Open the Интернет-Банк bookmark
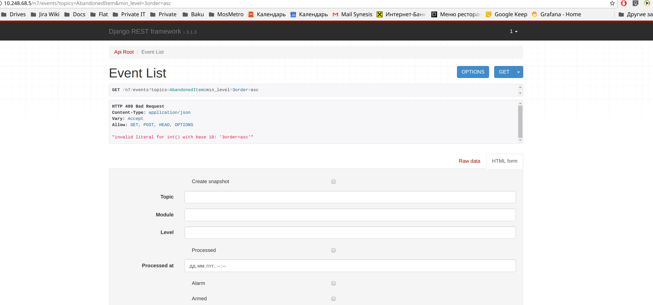The width and height of the screenshot is (653, 305). pyautogui.click(x=401, y=14)
